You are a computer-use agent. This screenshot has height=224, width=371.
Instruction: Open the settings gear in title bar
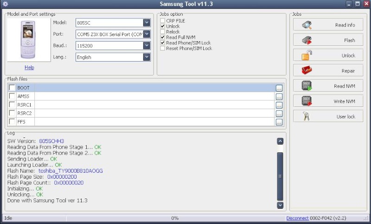[5, 4]
